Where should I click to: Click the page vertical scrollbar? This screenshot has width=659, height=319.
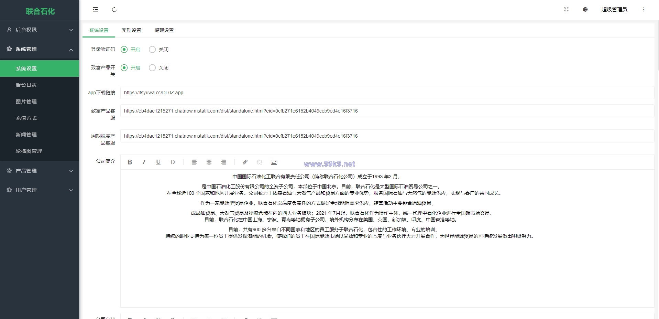pyautogui.click(x=658, y=45)
